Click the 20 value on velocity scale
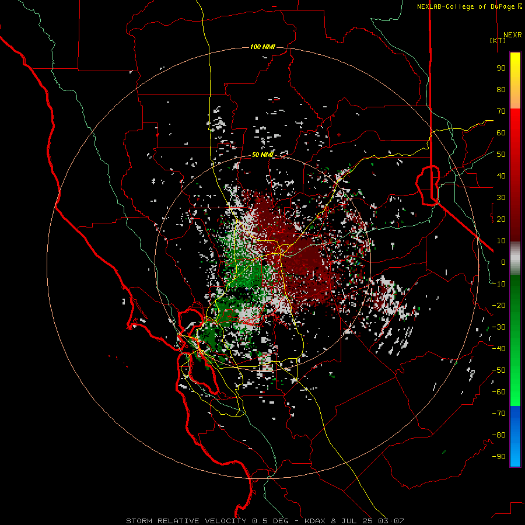 pos(501,219)
